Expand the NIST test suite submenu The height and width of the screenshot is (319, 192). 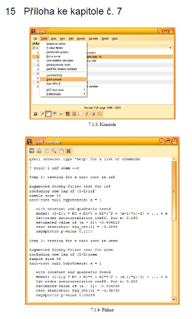63,90
